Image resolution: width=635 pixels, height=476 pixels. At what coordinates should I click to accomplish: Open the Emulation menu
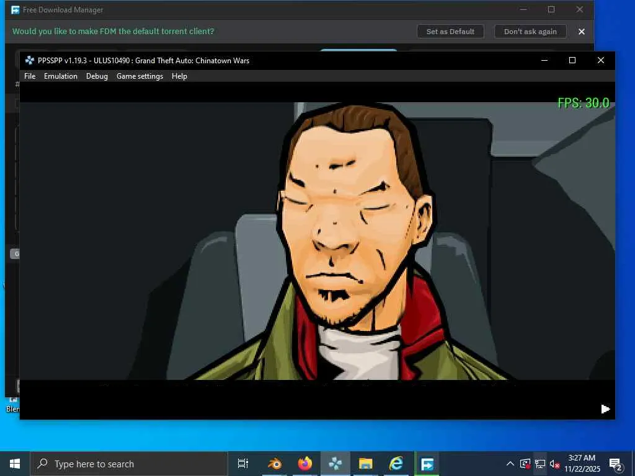pos(60,76)
